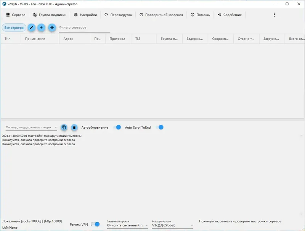Open the Маршрутизация V3 Global dropdown
305x231 pixels.
point(173,225)
